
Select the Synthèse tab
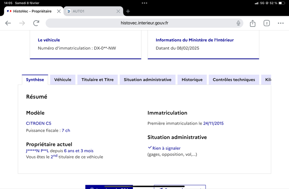click(x=35, y=80)
